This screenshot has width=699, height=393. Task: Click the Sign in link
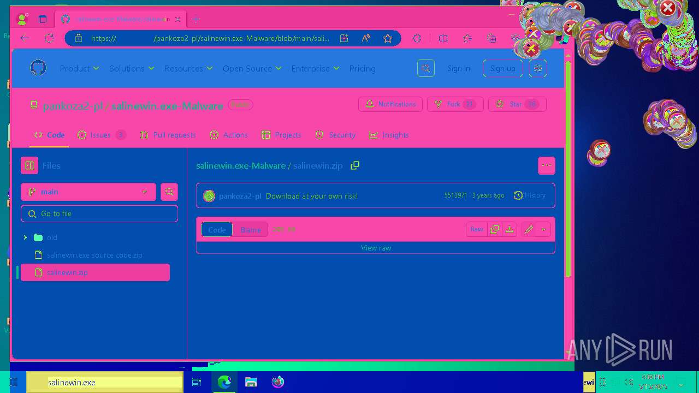coord(459,68)
